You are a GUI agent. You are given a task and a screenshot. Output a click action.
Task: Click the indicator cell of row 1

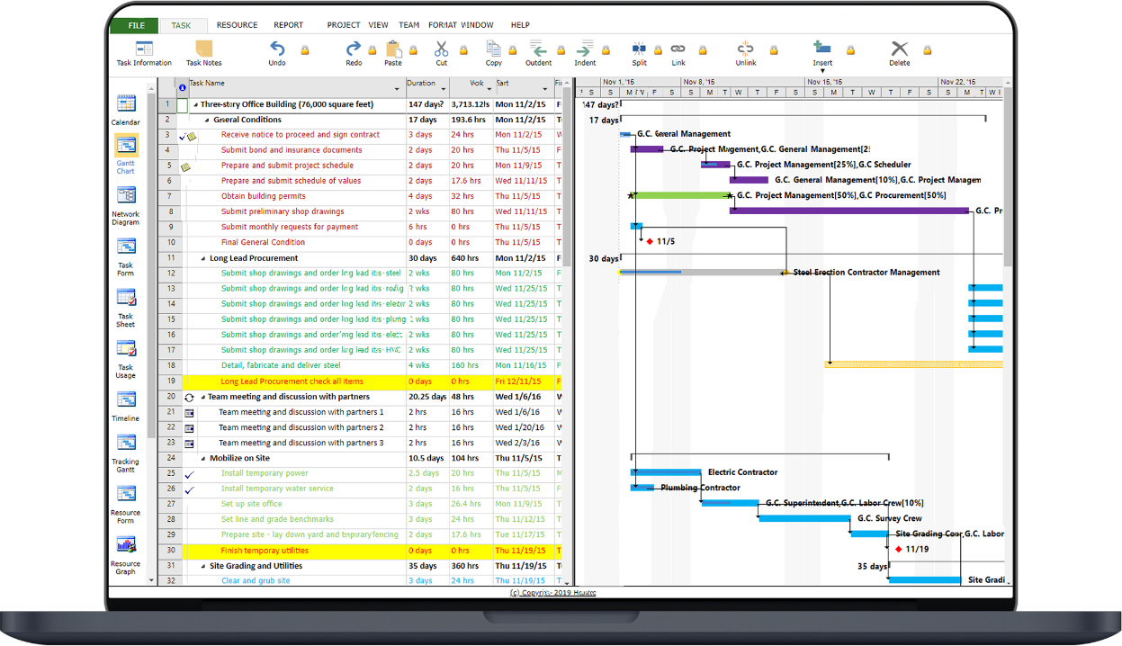[x=183, y=105]
